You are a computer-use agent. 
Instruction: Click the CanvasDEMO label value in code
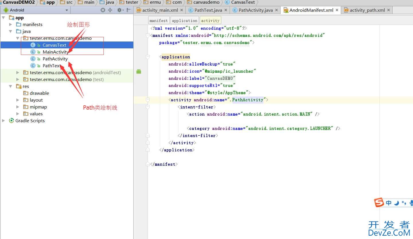tap(220, 78)
